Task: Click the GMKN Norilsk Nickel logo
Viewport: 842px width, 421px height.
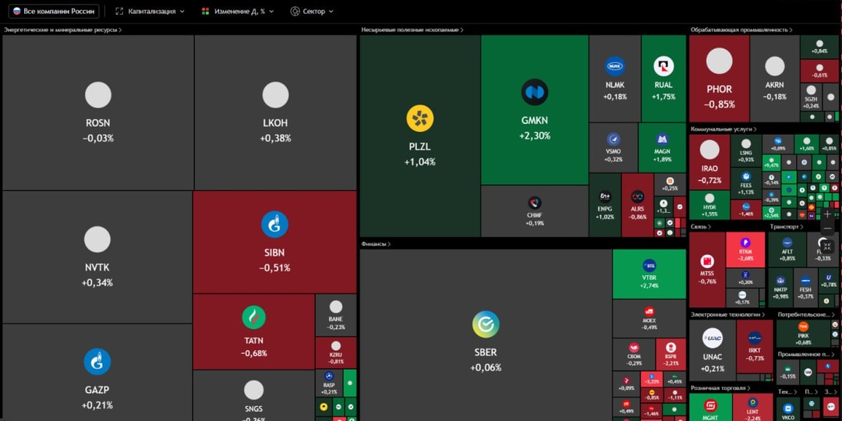Action: point(535,92)
